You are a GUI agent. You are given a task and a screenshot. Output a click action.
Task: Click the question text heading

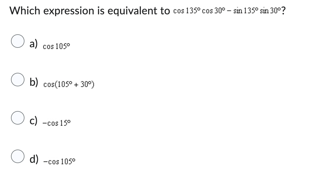90,11
